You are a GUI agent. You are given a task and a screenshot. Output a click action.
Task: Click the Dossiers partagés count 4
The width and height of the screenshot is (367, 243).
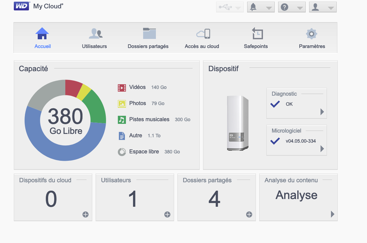[x=214, y=199]
